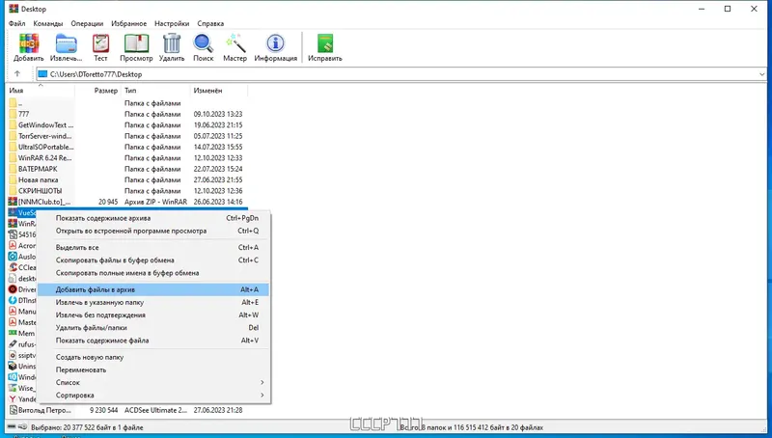The height and width of the screenshot is (438, 772).
Task: Sort by the Размер column header
Action: click(x=98, y=91)
